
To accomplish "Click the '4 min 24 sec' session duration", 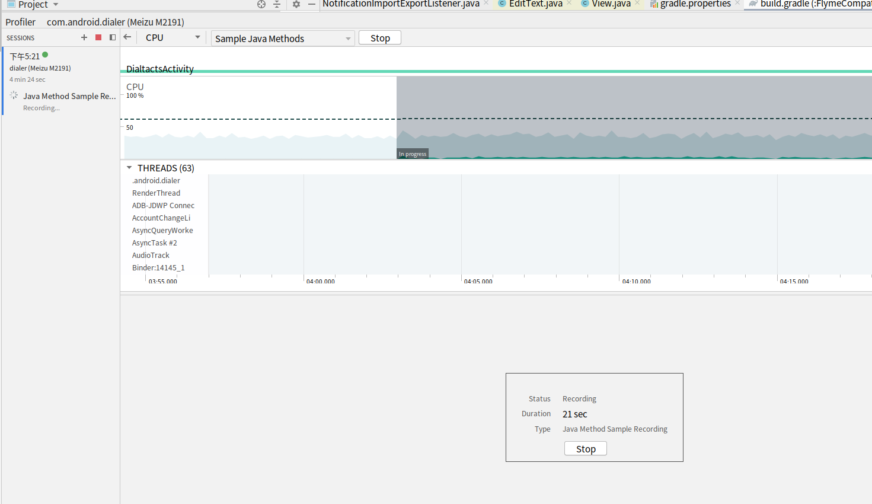I will point(27,79).
